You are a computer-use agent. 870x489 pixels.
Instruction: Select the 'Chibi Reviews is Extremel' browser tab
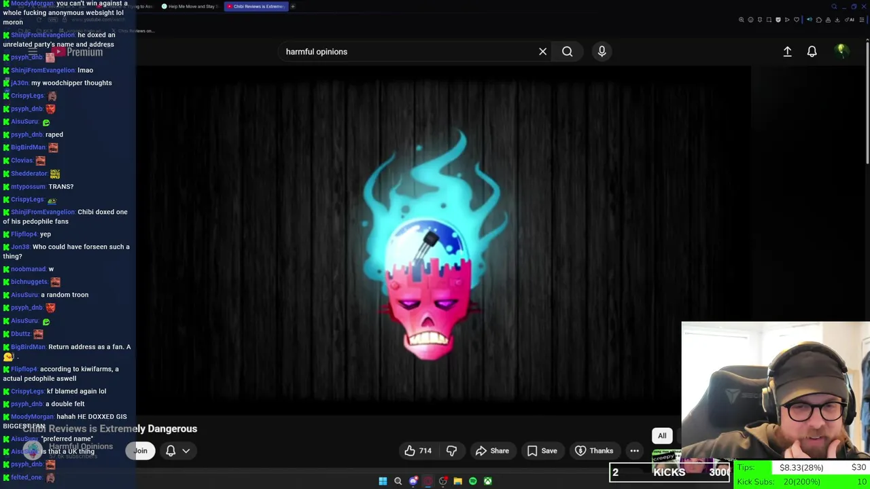[256, 6]
